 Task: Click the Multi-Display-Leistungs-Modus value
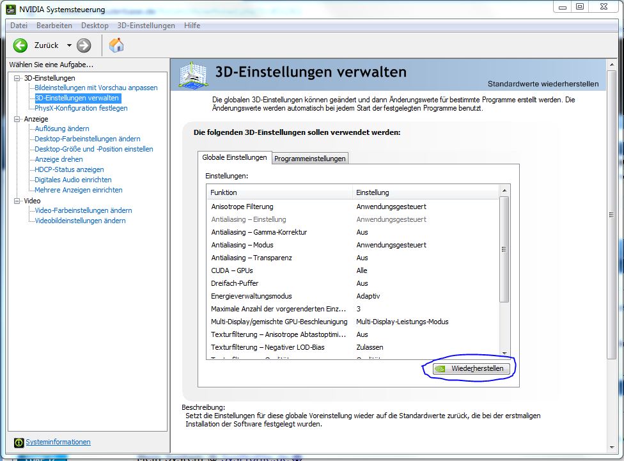(x=402, y=322)
